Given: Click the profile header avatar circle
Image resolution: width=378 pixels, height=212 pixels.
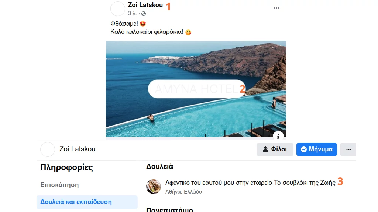Looking at the screenshot, I should click(47, 149).
